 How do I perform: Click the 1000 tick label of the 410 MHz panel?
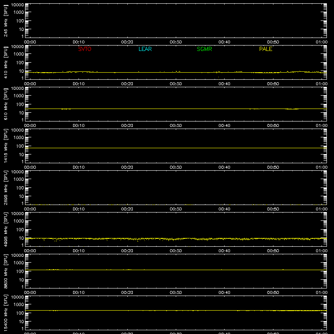(x=18, y=54)
